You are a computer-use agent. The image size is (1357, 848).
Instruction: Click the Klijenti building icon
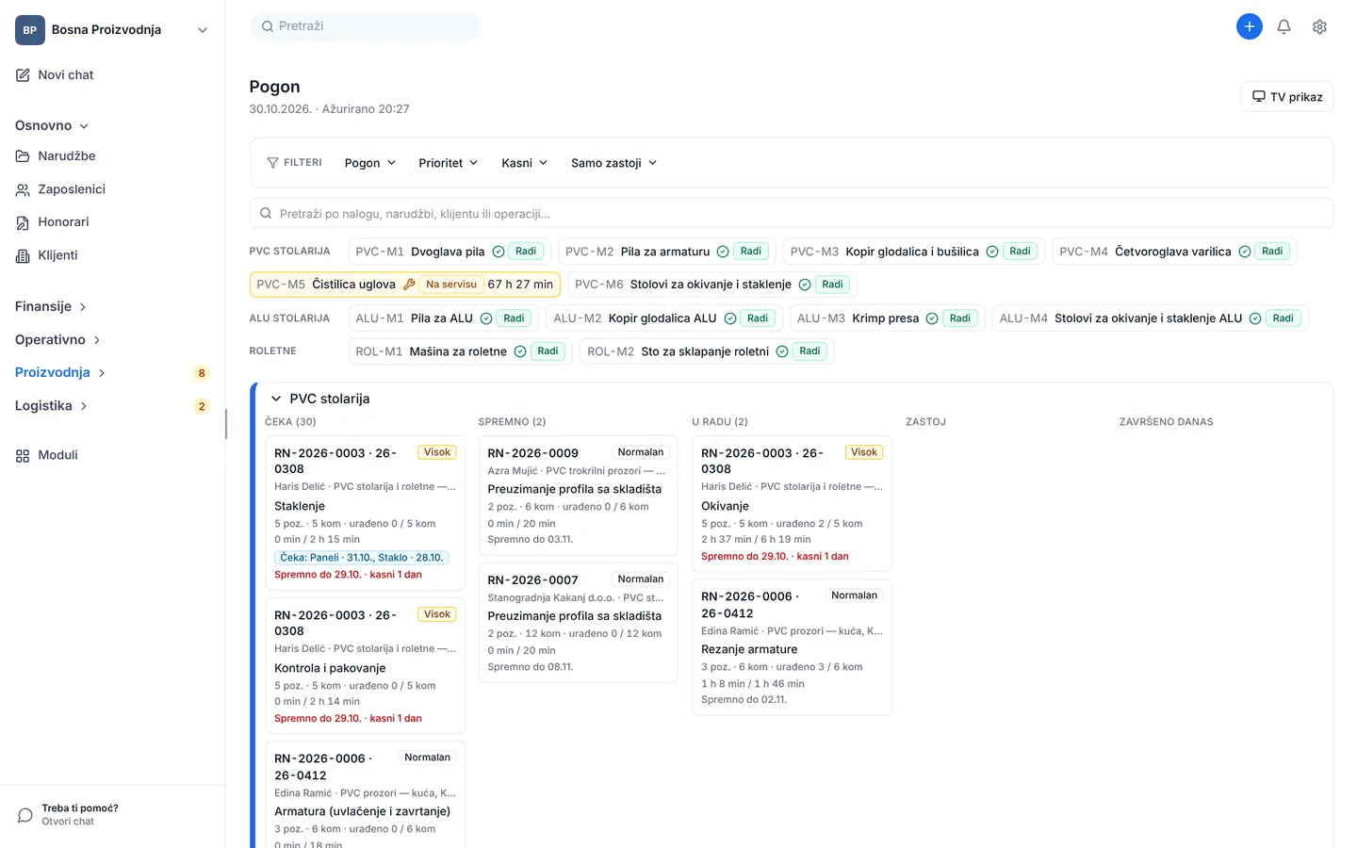point(23,255)
